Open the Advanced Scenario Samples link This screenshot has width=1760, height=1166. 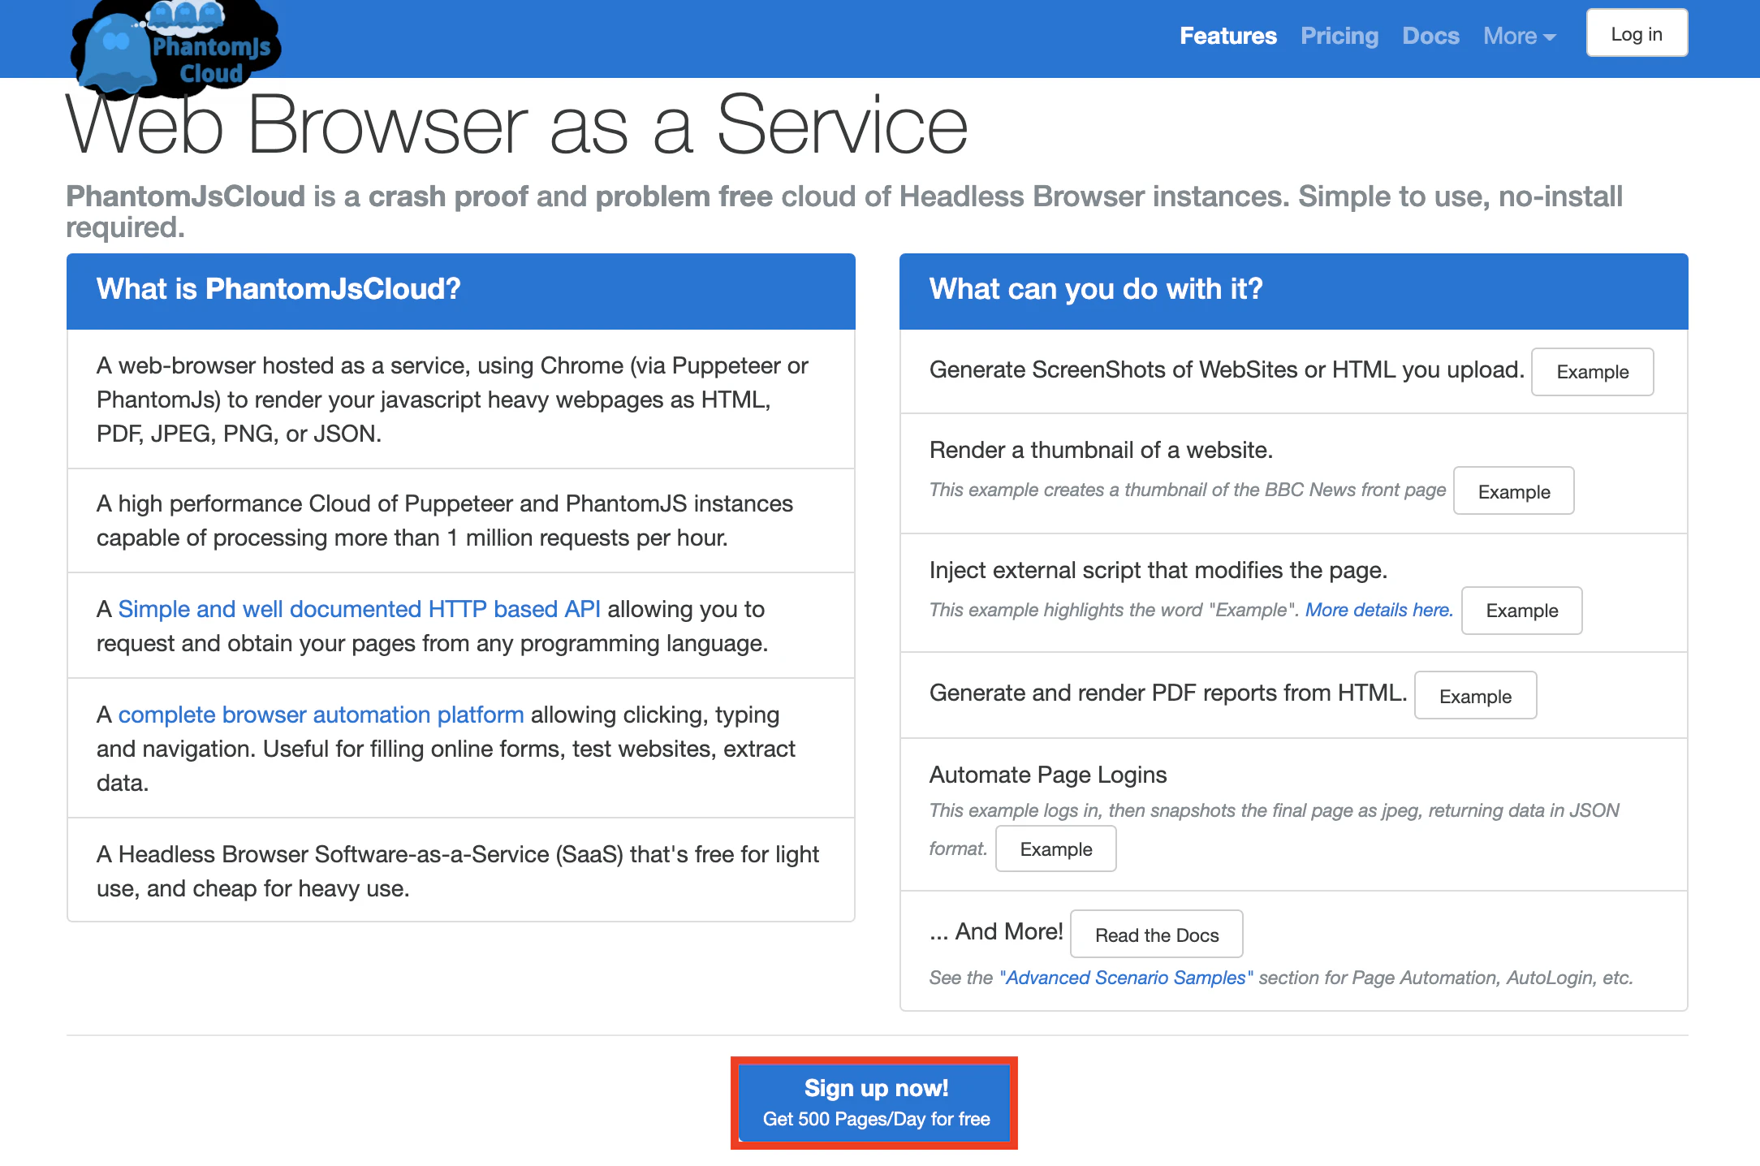(1126, 978)
